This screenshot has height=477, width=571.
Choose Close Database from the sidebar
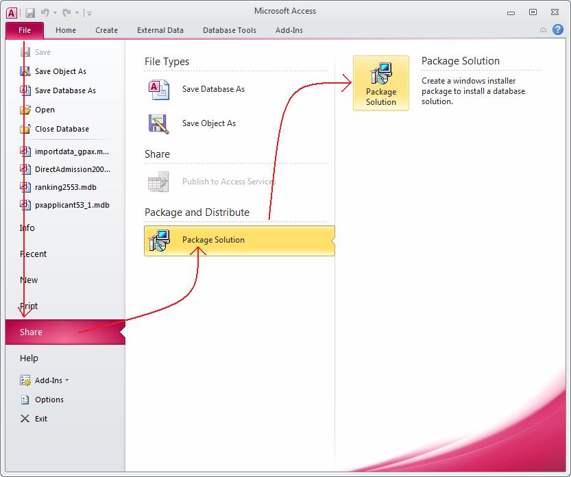62,129
